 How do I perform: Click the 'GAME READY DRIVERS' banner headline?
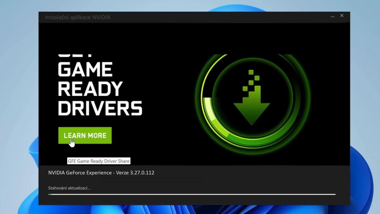coord(100,89)
